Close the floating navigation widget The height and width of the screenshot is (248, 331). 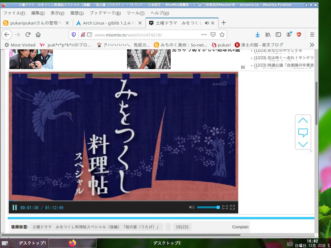[x=311, y=151]
